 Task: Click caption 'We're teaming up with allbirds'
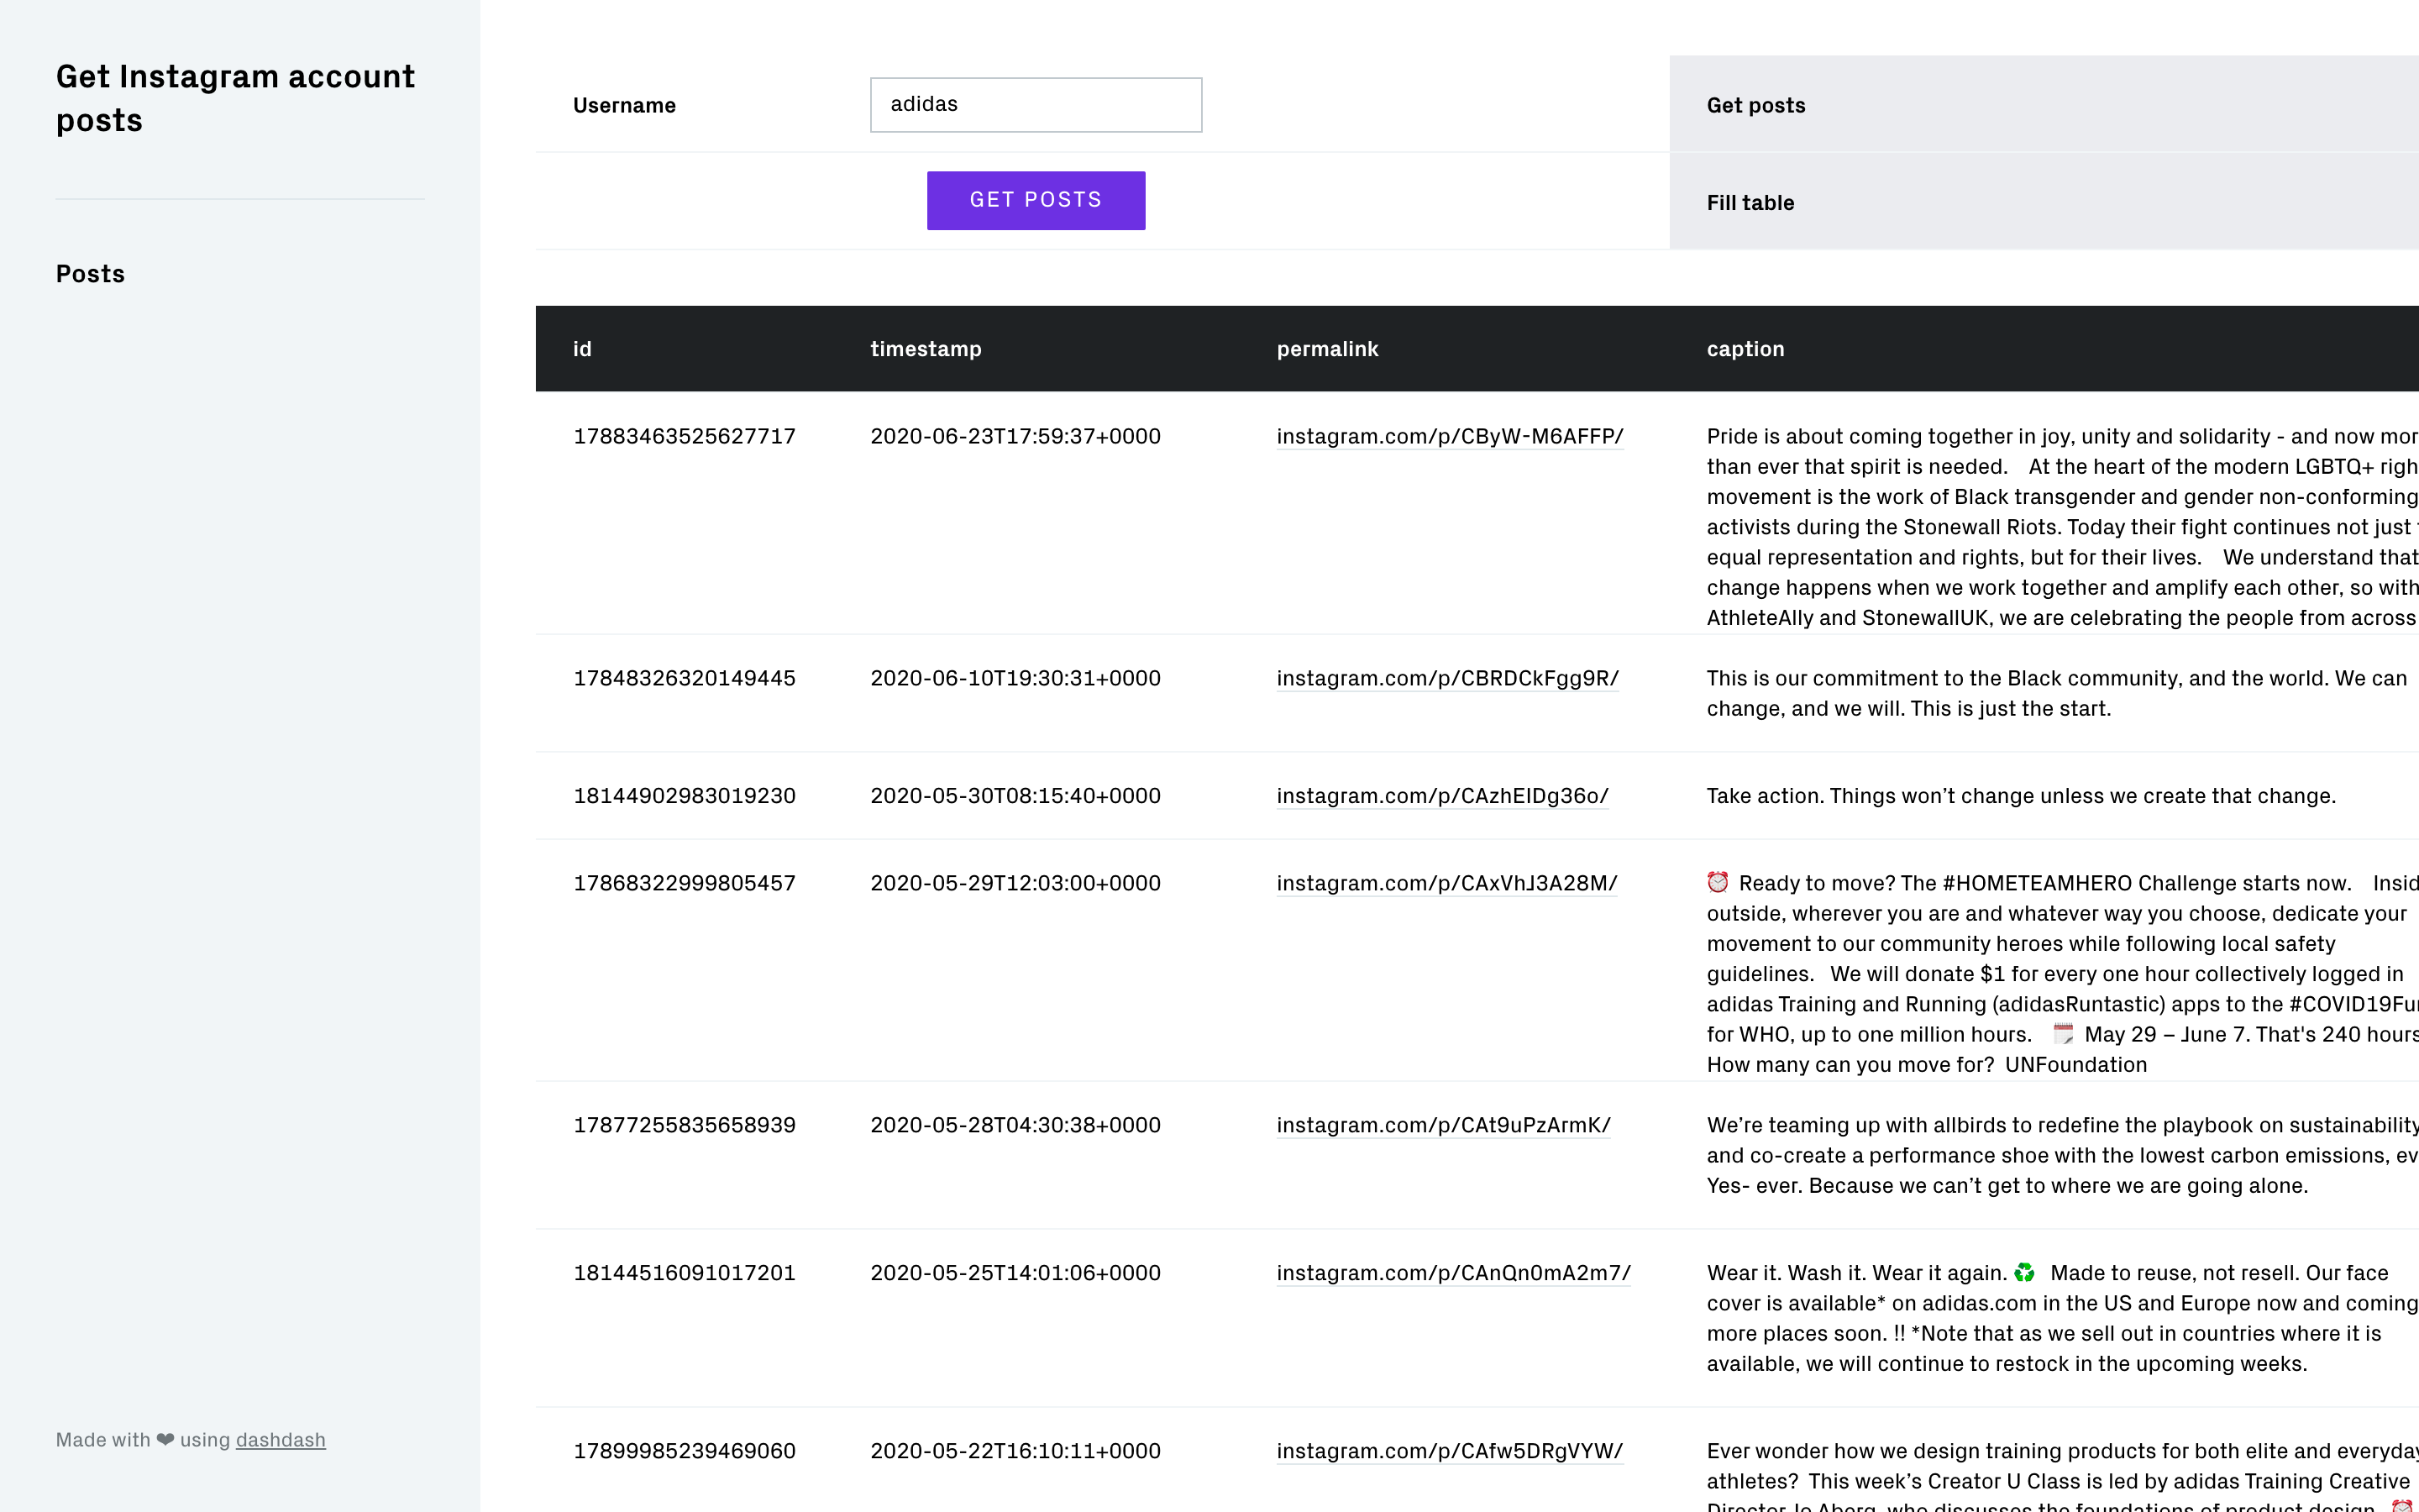click(2062, 1155)
